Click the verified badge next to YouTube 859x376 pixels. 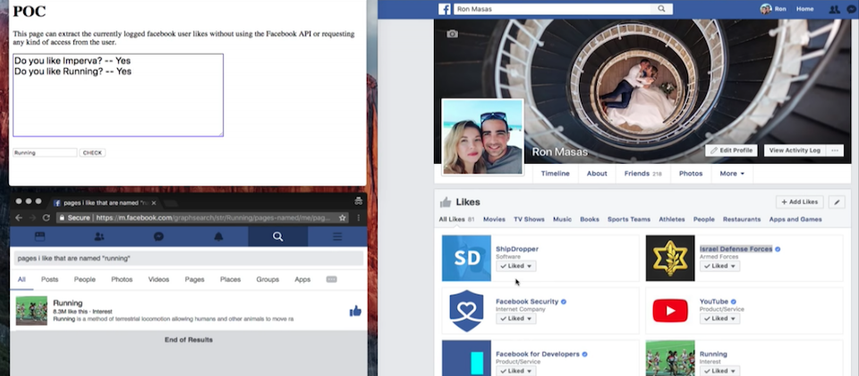pyautogui.click(x=734, y=302)
